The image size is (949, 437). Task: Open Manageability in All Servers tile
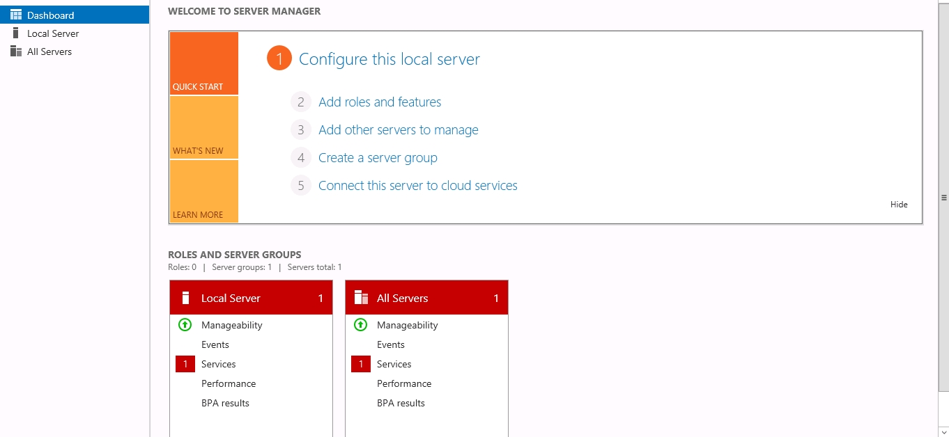click(408, 325)
